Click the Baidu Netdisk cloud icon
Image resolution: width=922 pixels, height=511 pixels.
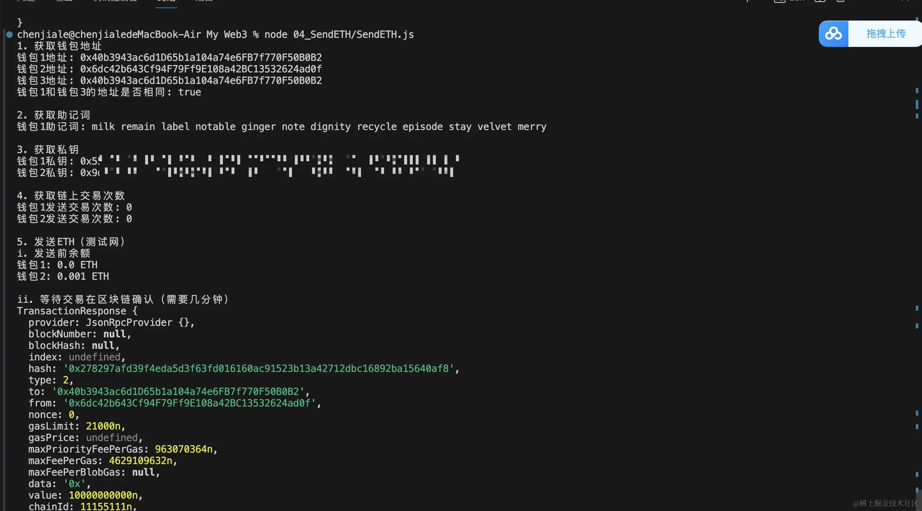click(834, 34)
